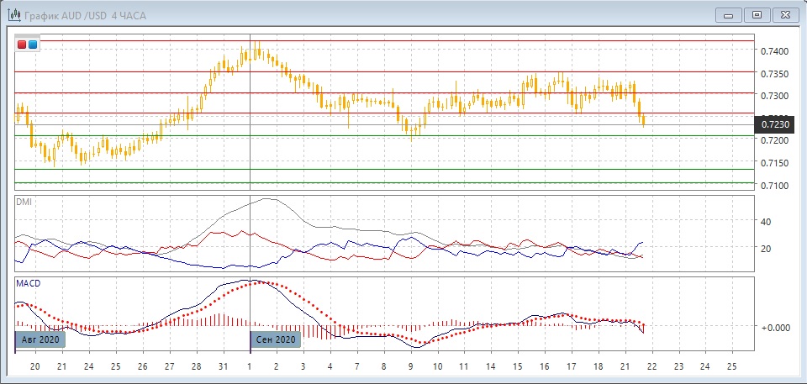Click the DMI scale value 40

pyautogui.click(x=766, y=222)
